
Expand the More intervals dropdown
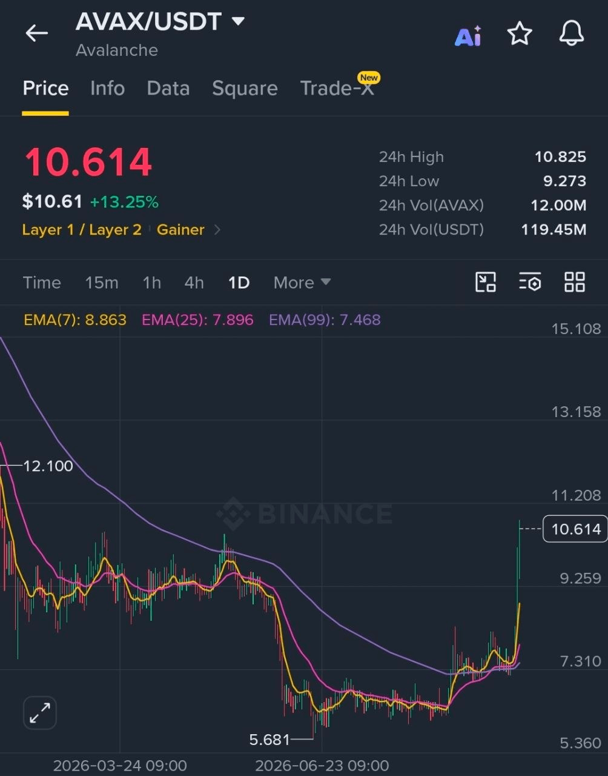[x=302, y=283]
